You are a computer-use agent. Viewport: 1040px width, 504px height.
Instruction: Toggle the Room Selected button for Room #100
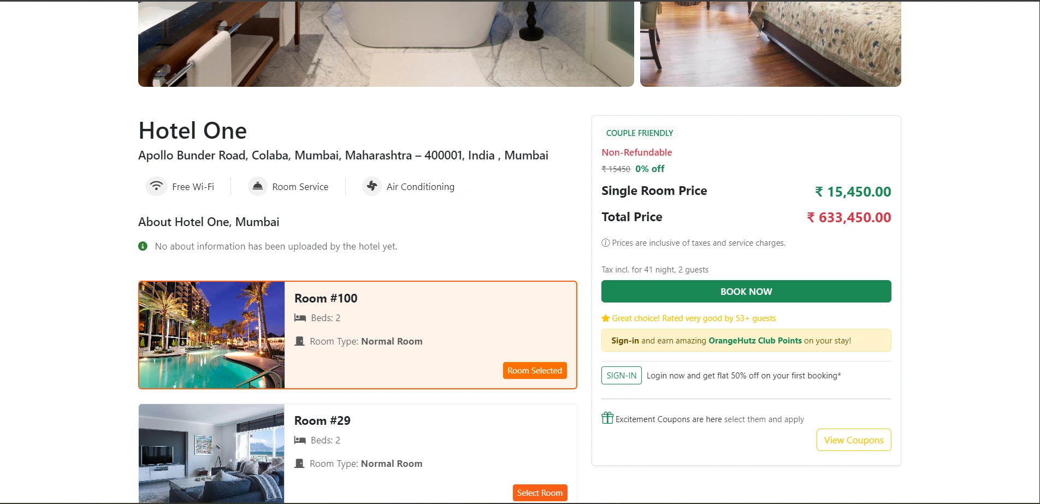coord(534,371)
